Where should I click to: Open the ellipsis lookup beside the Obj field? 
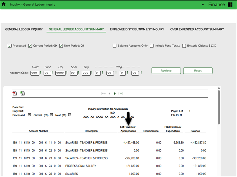pyautogui.click(x=66, y=73)
